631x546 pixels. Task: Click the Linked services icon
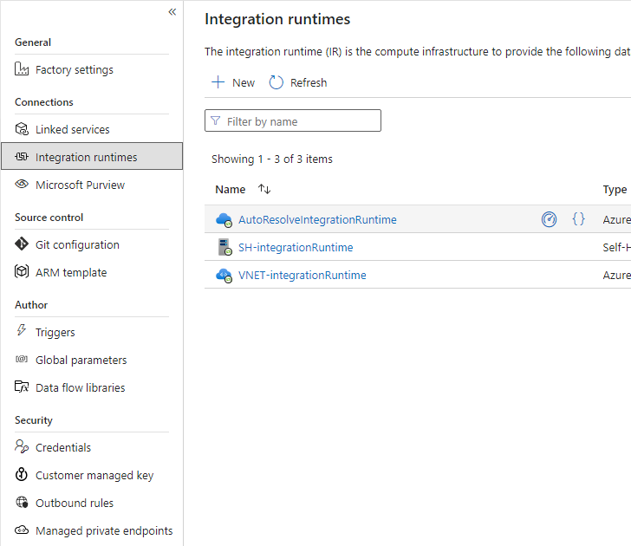tap(22, 129)
